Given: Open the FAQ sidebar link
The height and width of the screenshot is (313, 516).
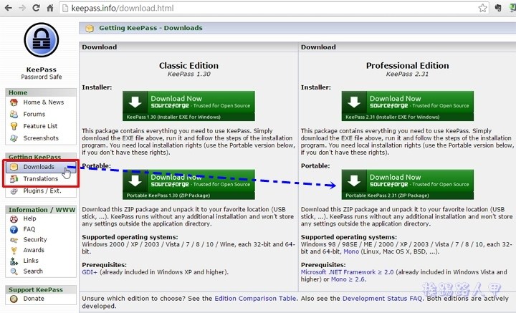Looking at the screenshot, I should [x=29, y=229].
